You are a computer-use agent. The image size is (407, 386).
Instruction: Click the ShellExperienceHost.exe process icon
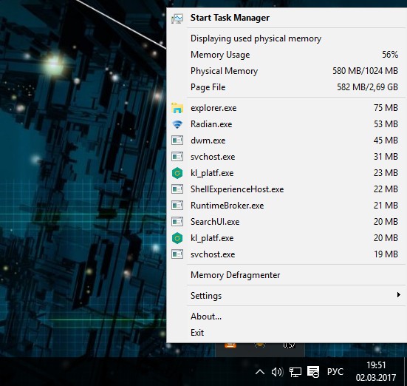point(177,189)
